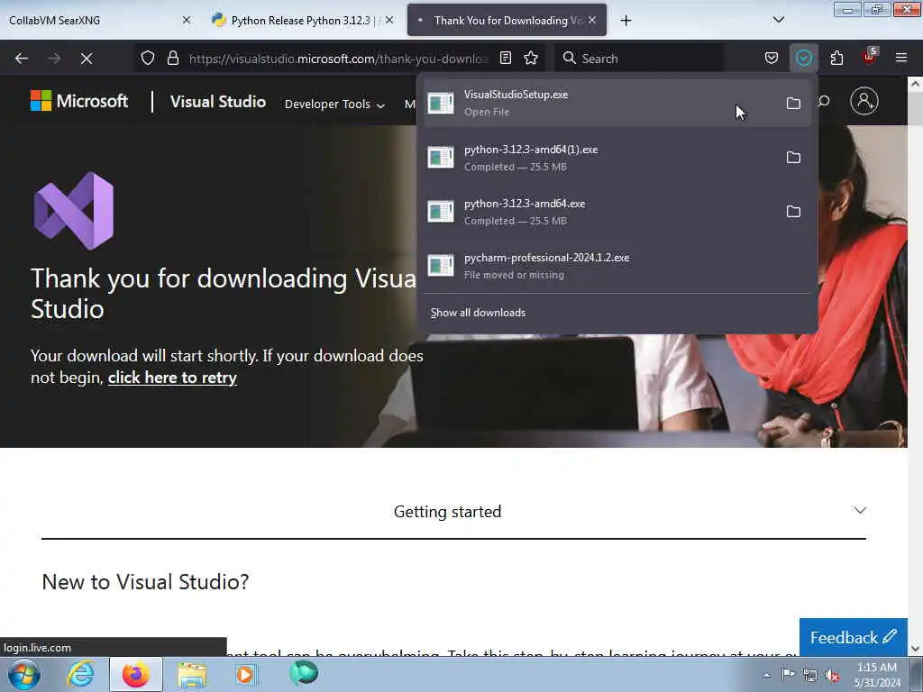Stop page loading with the X button
The image size is (923, 692).
(x=87, y=59)
